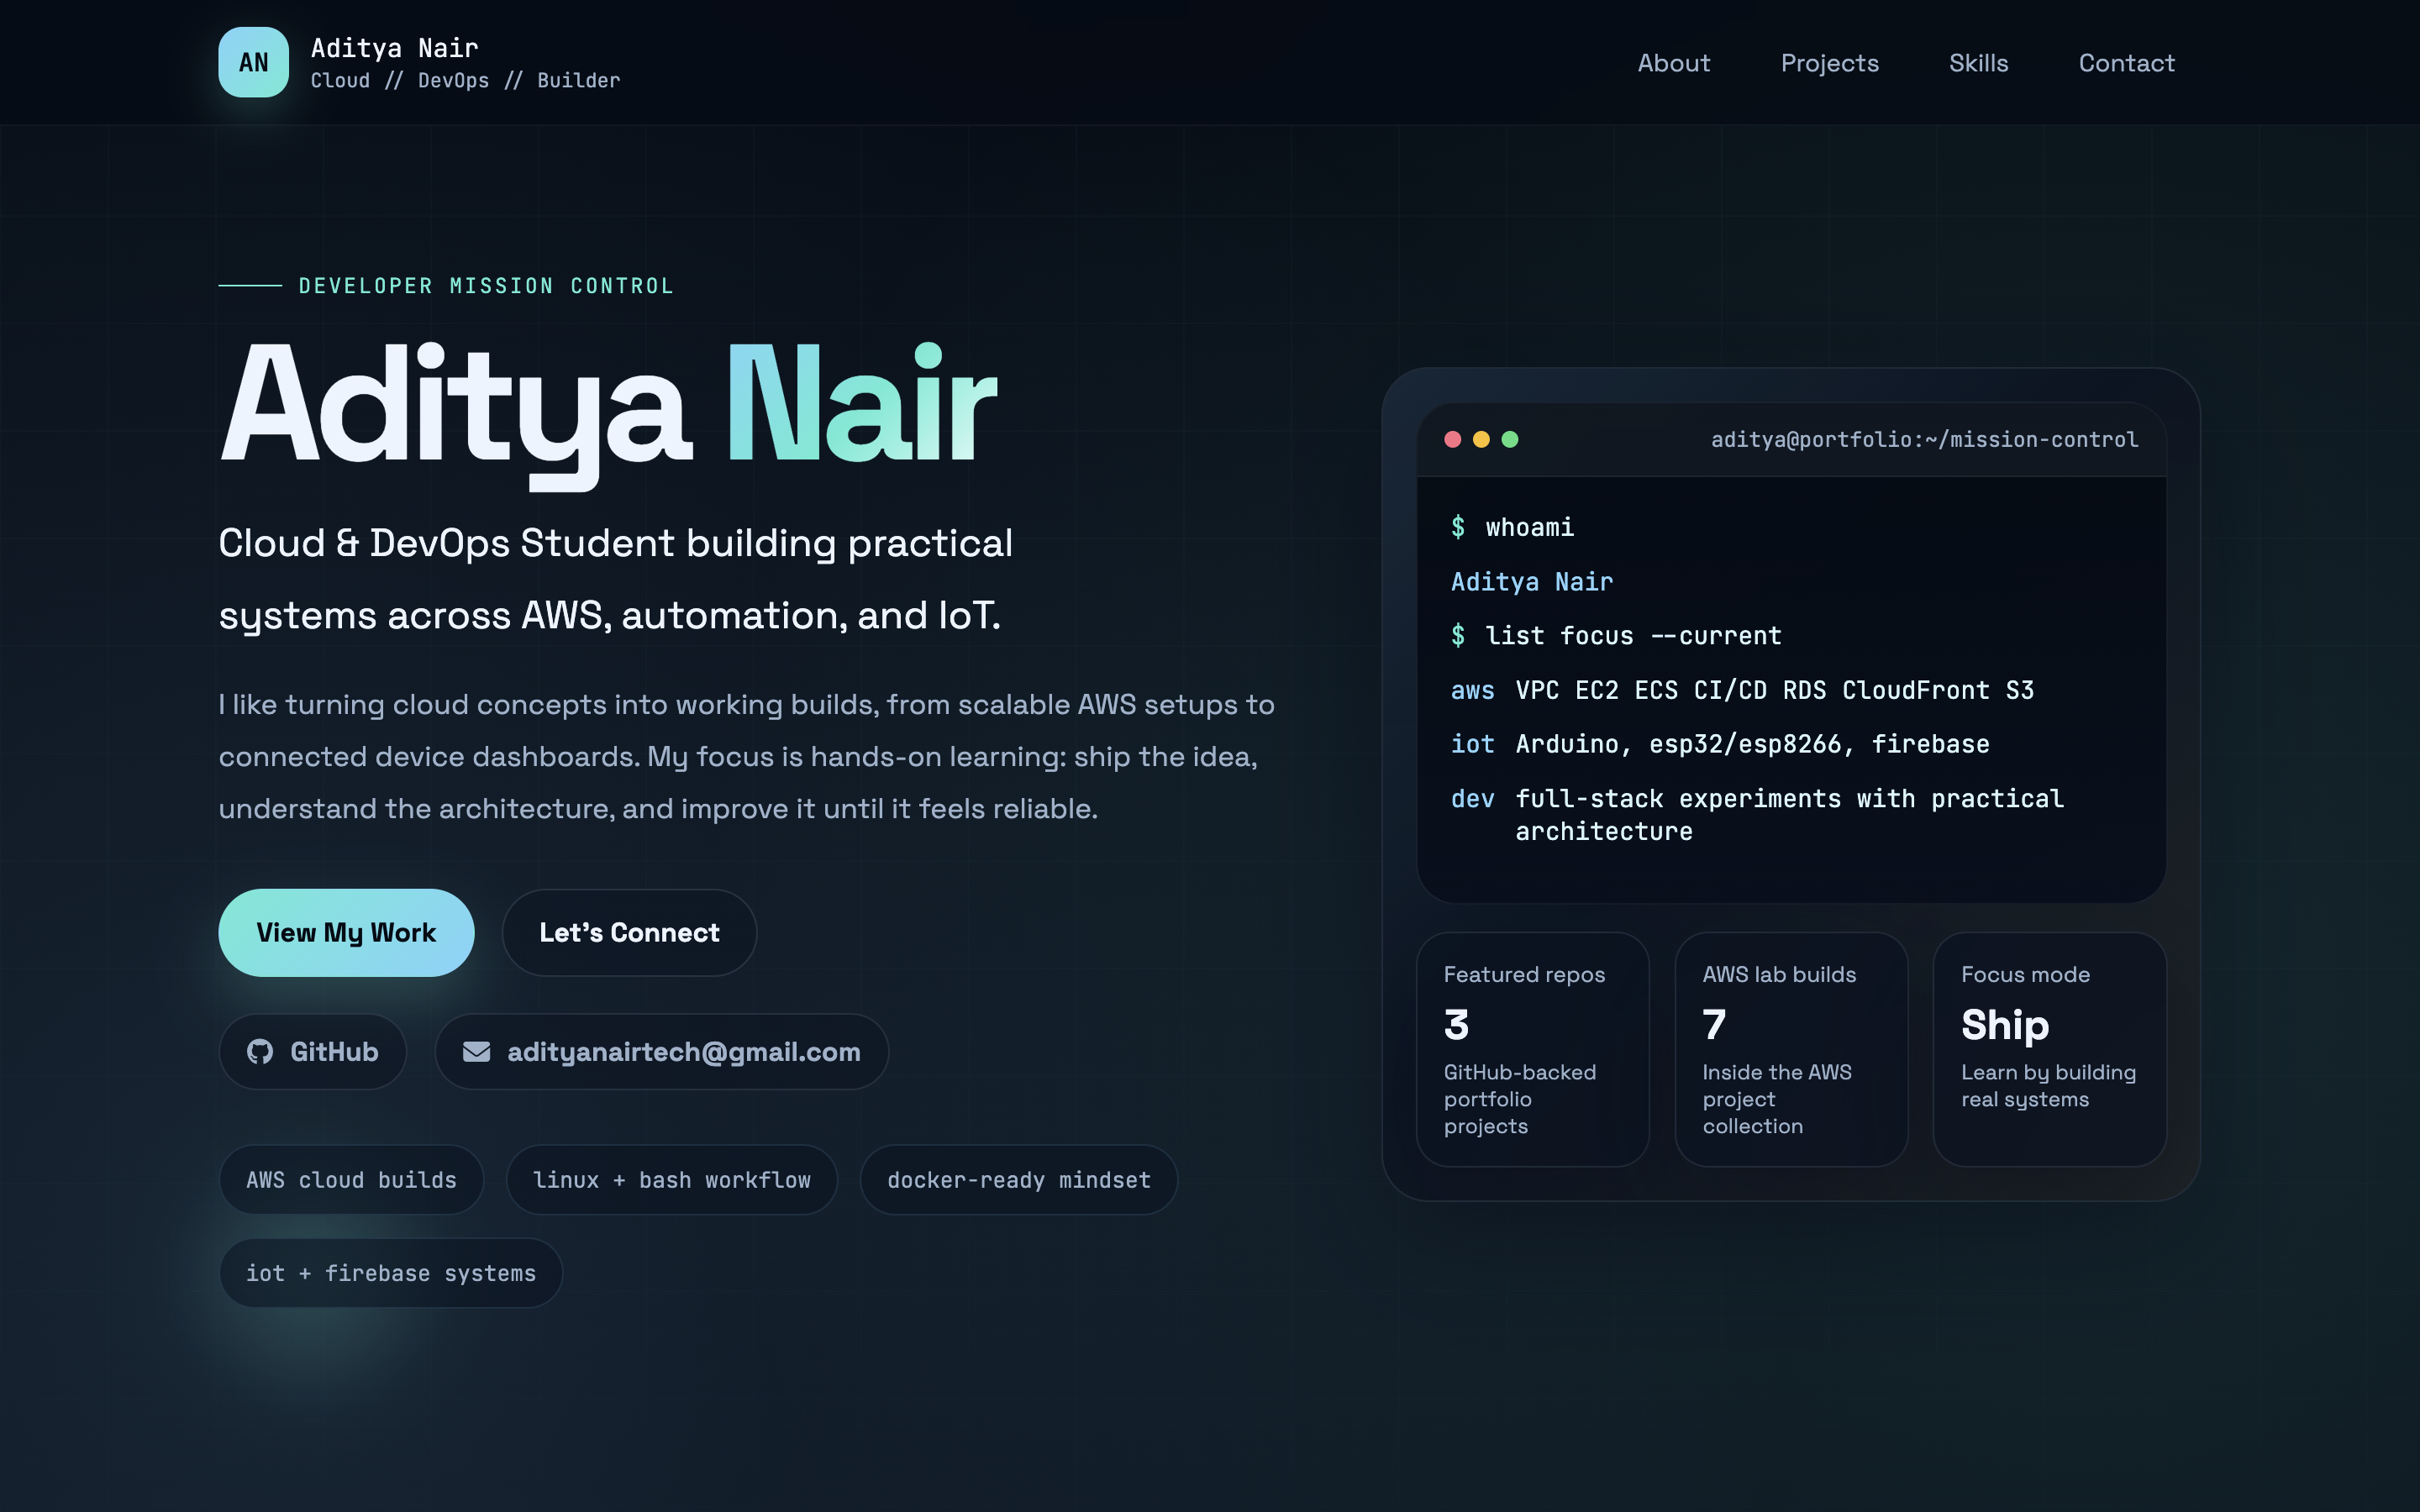
Task: Navigate to the Projects menu item
Action: point(1830,62)
